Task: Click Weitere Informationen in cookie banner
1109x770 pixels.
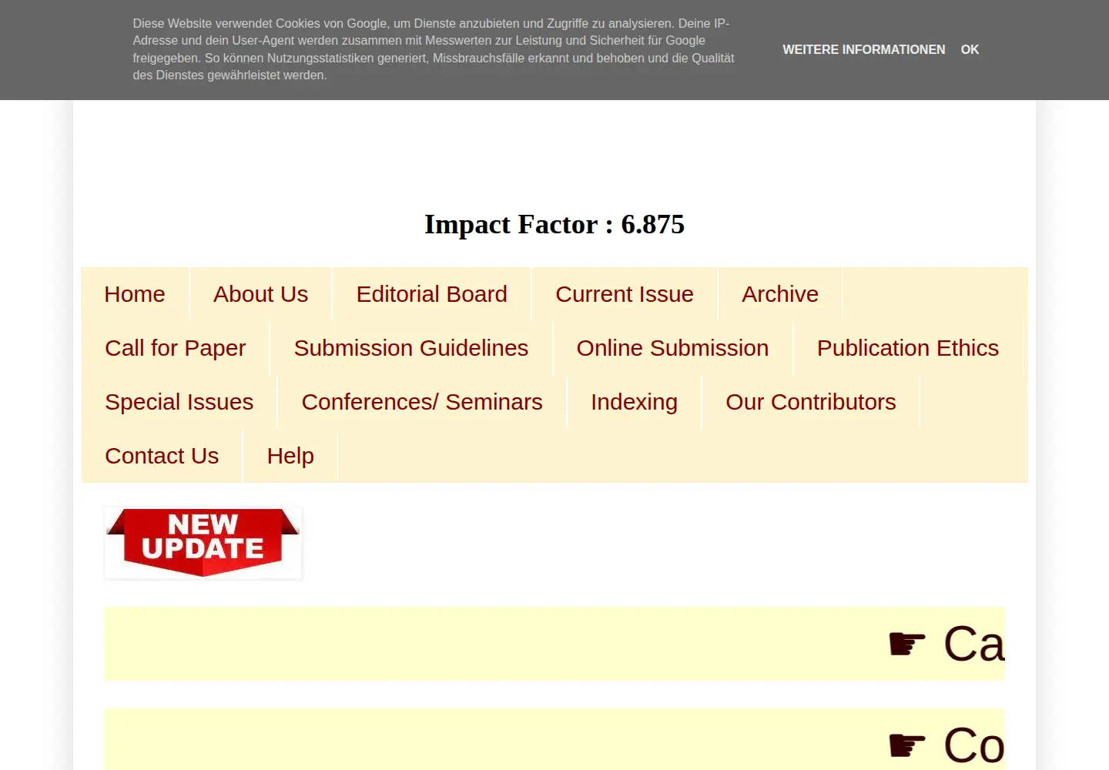Action: click(863, 49)
